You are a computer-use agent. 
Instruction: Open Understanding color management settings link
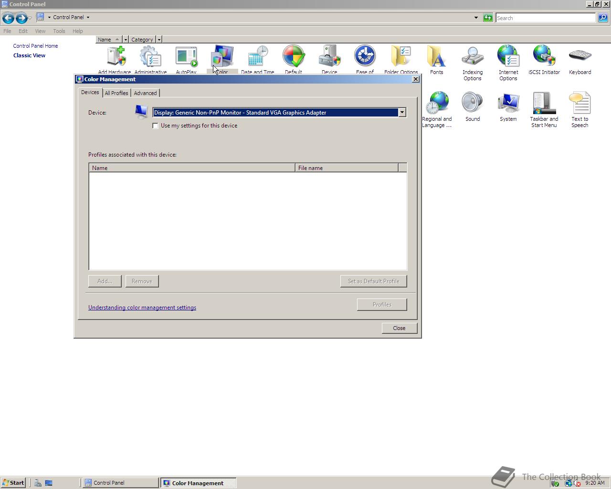point(142,308)
